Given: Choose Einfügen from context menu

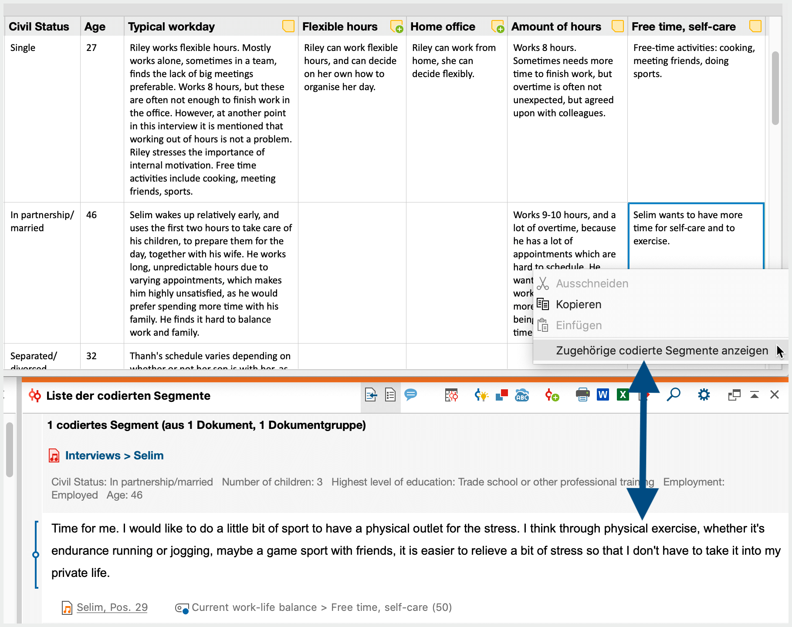Looking at the screenshot, I should 661,325.
